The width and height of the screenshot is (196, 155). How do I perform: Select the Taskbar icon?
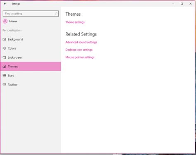pyautogui.click(x=5, y=84)
